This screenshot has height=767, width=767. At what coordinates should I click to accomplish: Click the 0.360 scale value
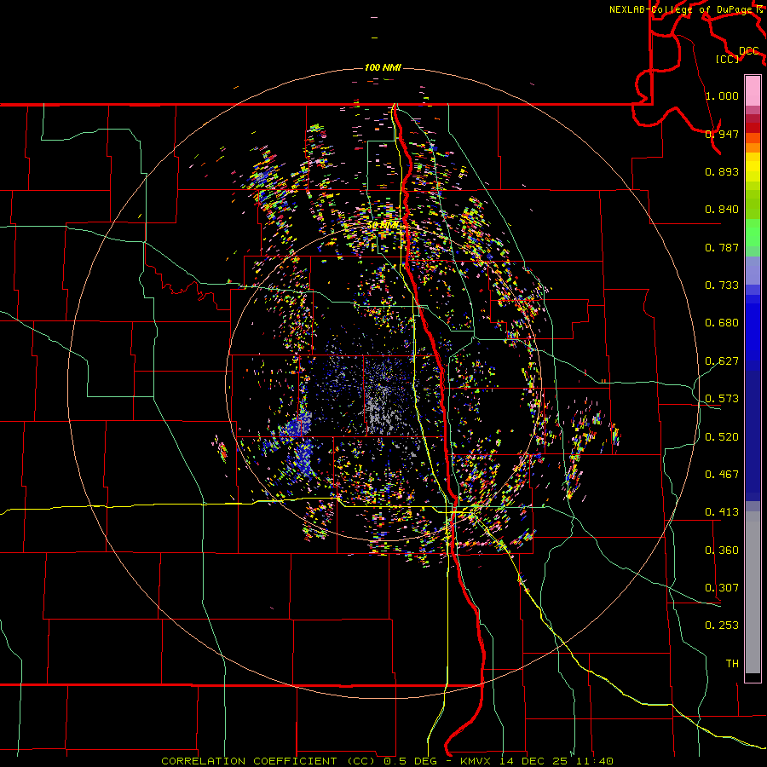722,551
